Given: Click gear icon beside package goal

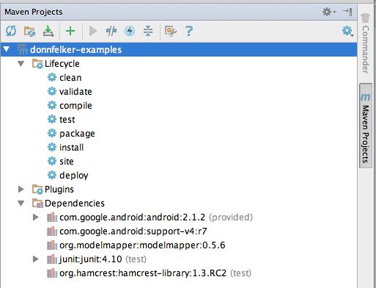Looking at the screenshot, I should coord(52,133).
